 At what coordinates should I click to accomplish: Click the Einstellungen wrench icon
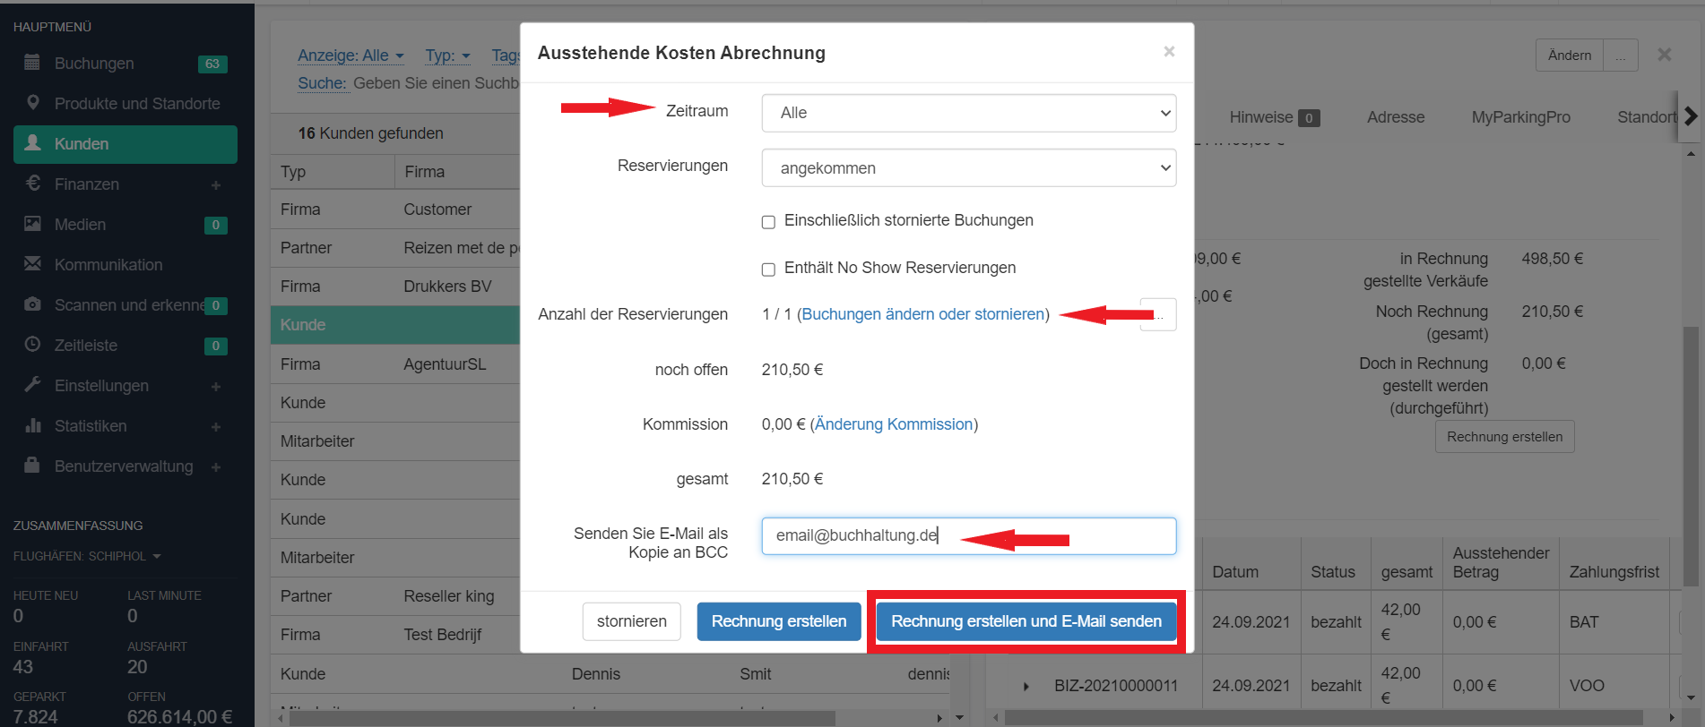tap(32, 385)
